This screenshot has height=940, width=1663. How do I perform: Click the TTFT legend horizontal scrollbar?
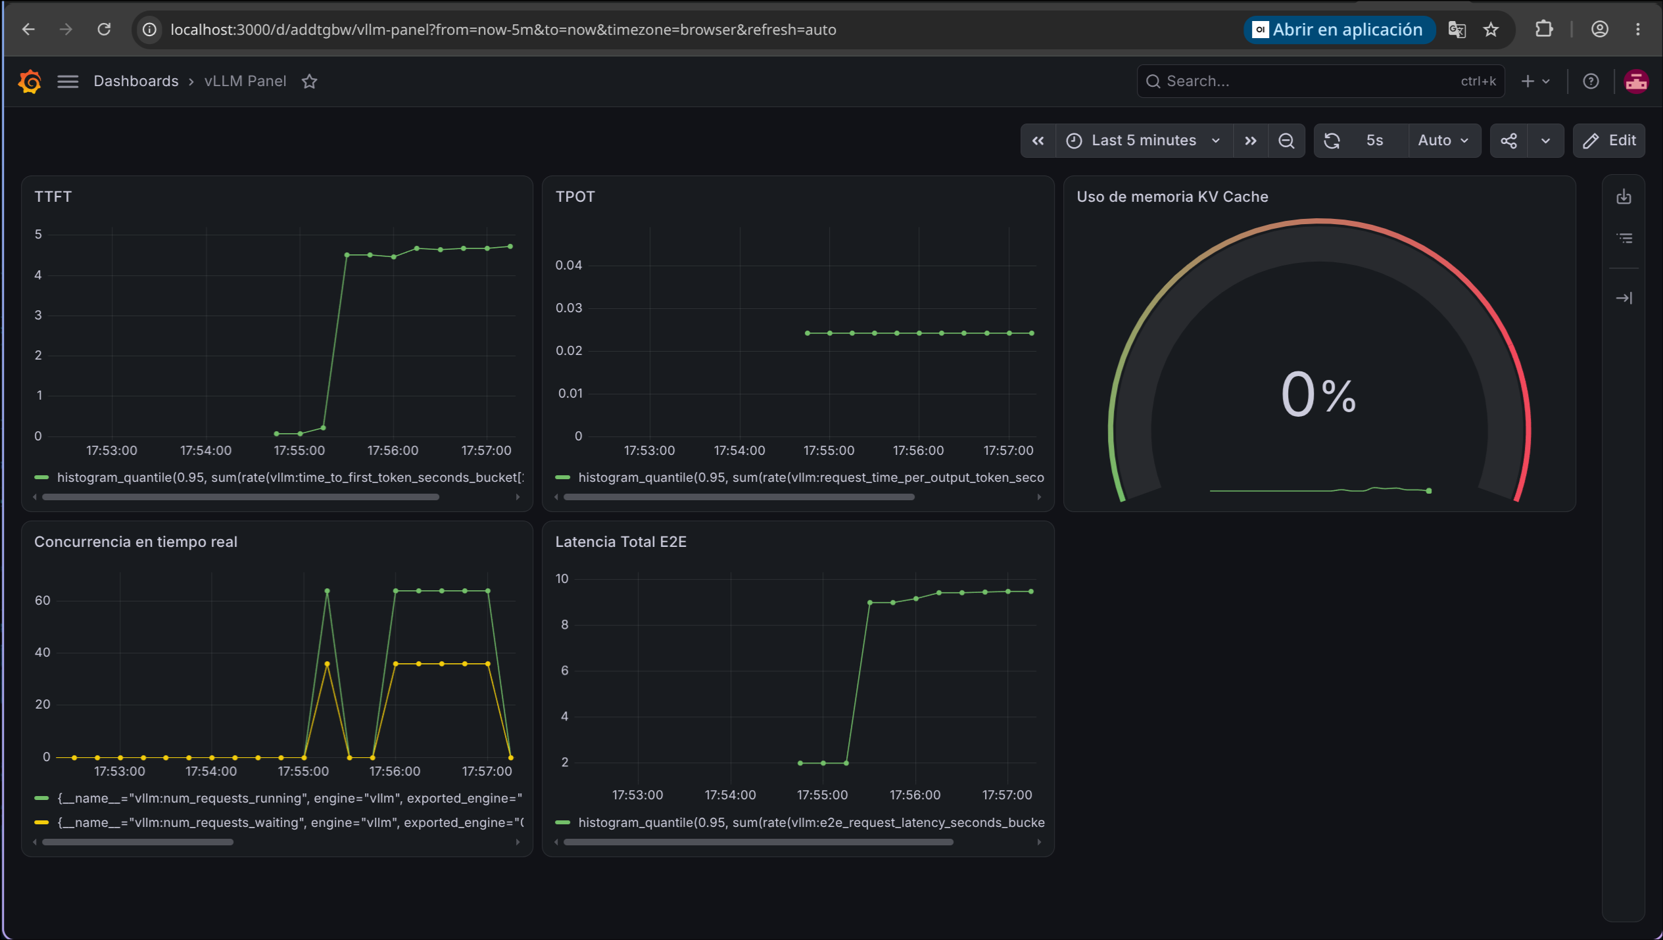[241, 498]
